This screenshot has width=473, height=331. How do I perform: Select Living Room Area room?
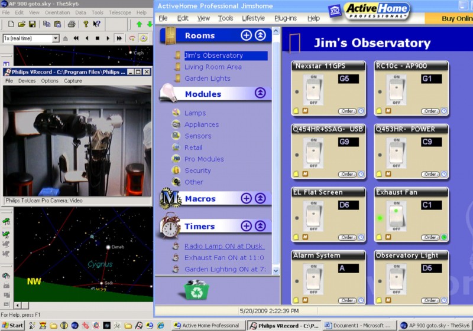[x=213, y=67]
